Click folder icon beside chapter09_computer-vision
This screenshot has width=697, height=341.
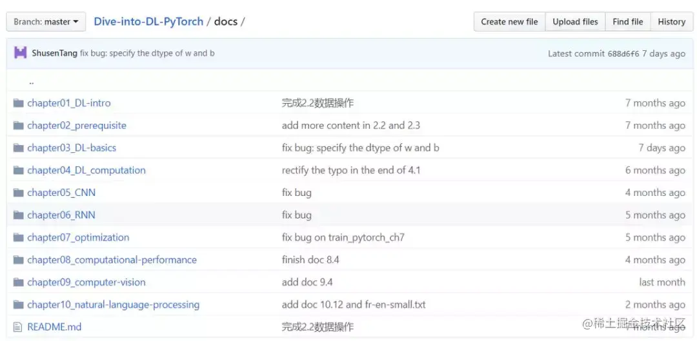click(18, 282)
